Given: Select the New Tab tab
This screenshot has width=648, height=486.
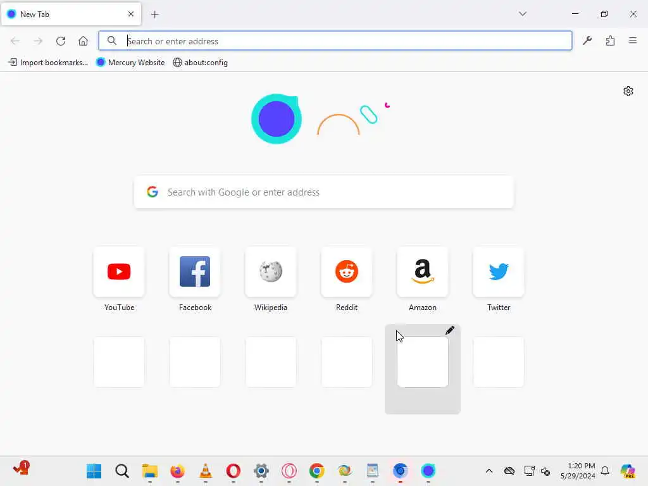Looking at the screenshot, I should point(71,14).
